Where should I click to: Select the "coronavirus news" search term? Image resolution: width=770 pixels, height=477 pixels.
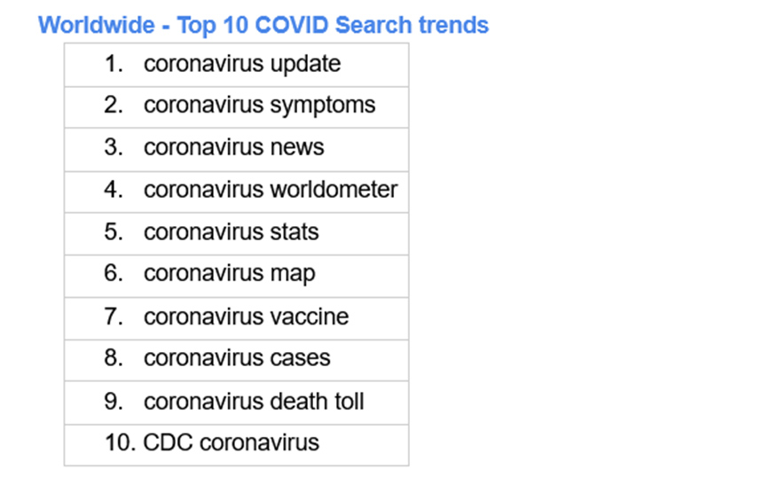pos(233,147)
